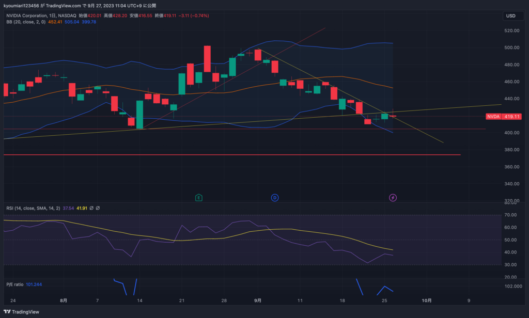Click the 400.00 price axis label
The height and width of the screenshot is (318, 529).
512,133
